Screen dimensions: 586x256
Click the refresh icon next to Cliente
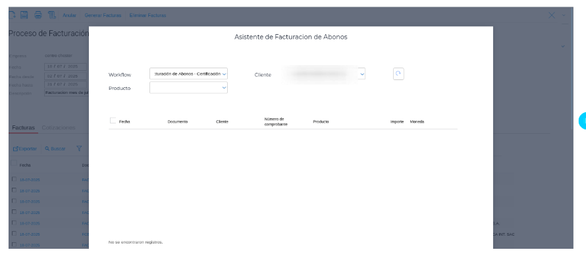398,74
